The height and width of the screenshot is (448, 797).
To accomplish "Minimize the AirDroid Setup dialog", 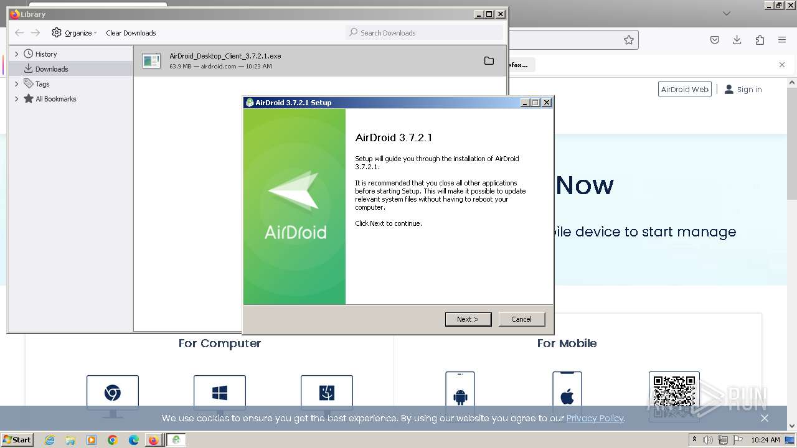I will [526, 103].
